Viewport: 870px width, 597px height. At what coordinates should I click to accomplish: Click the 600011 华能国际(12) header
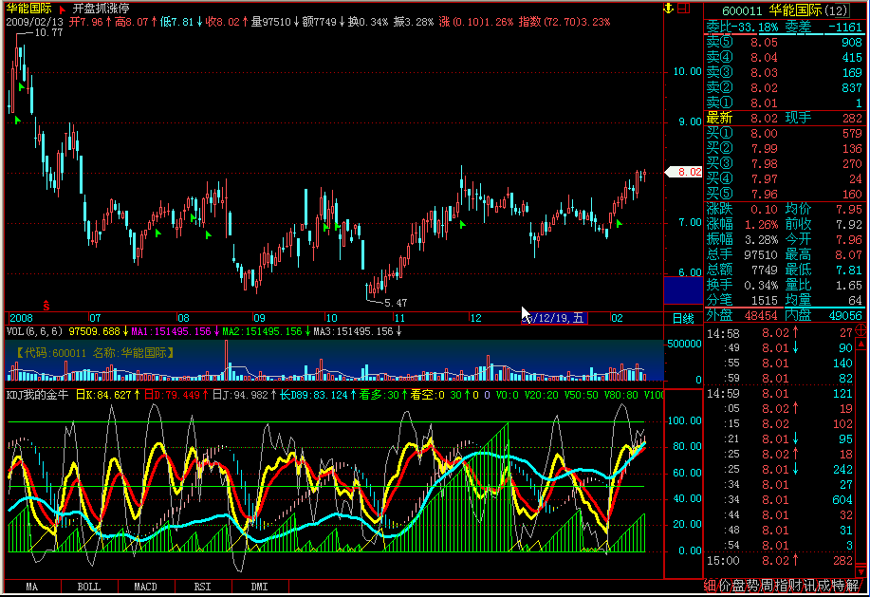[x=786, y=10]
